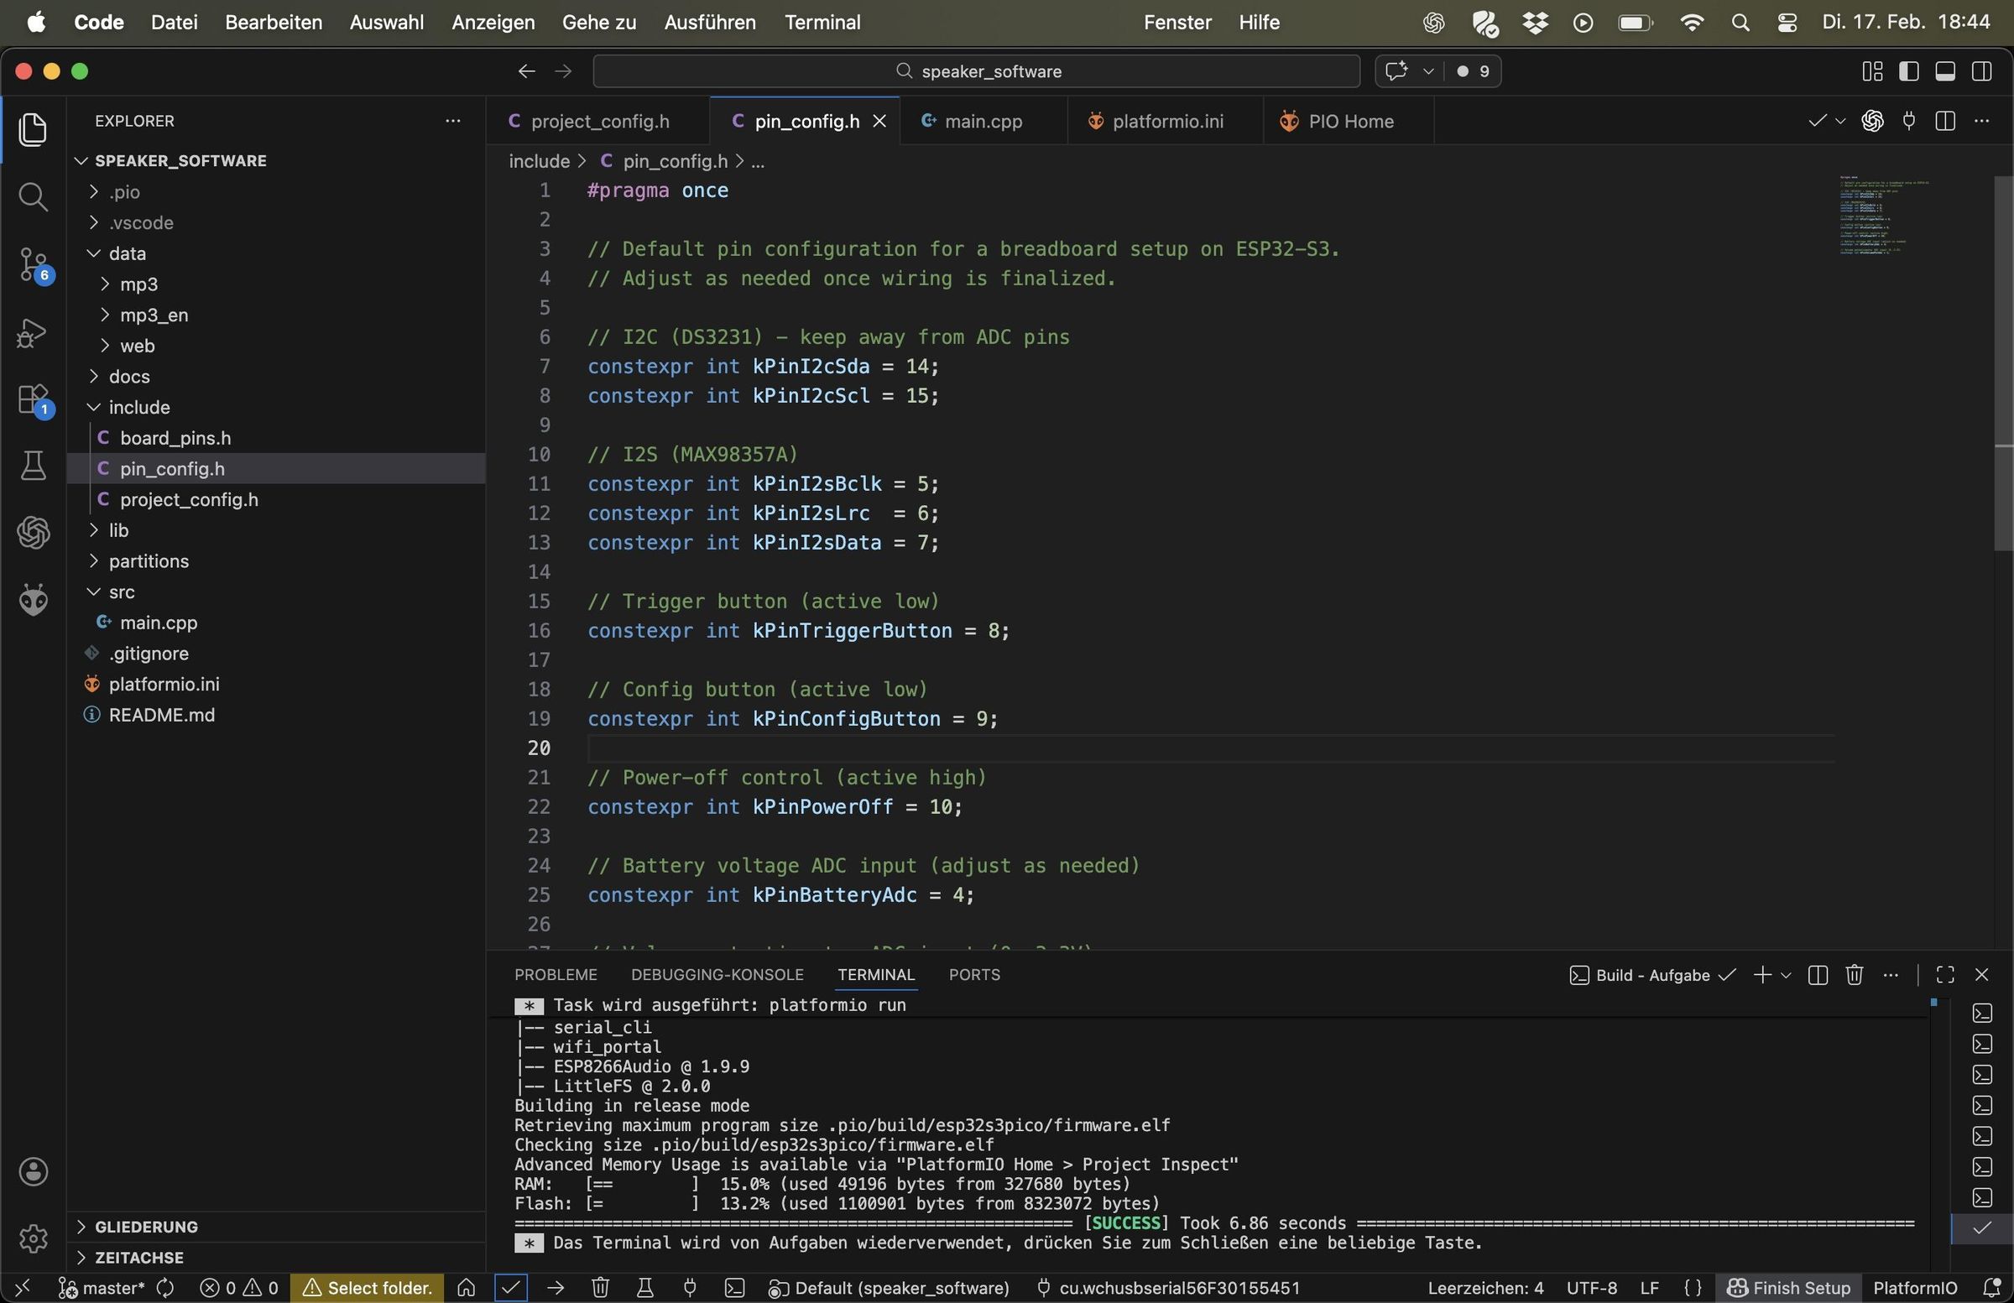Open the Manage gear menu
Viewport: 2014px width, 1303px height.
[x=33, y=1238]
